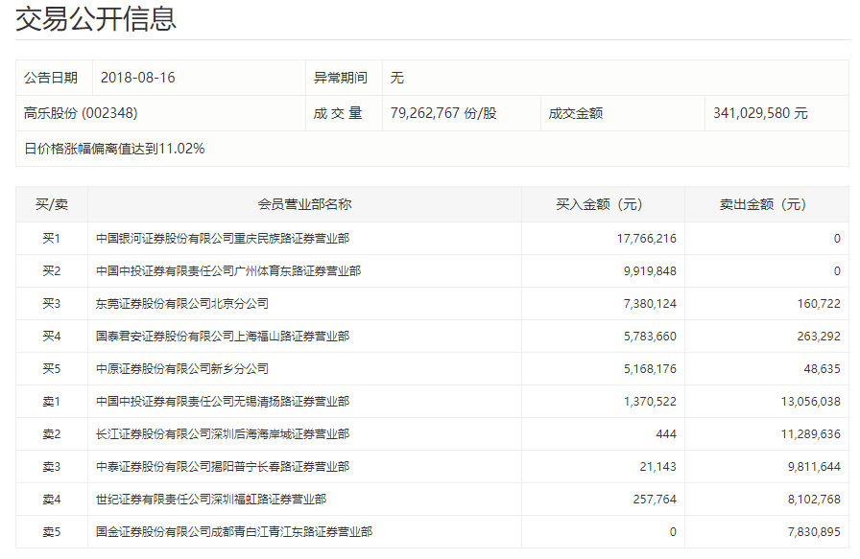
Task: Click the 买入金额（元） column header
Action: [x=603, y=204]
